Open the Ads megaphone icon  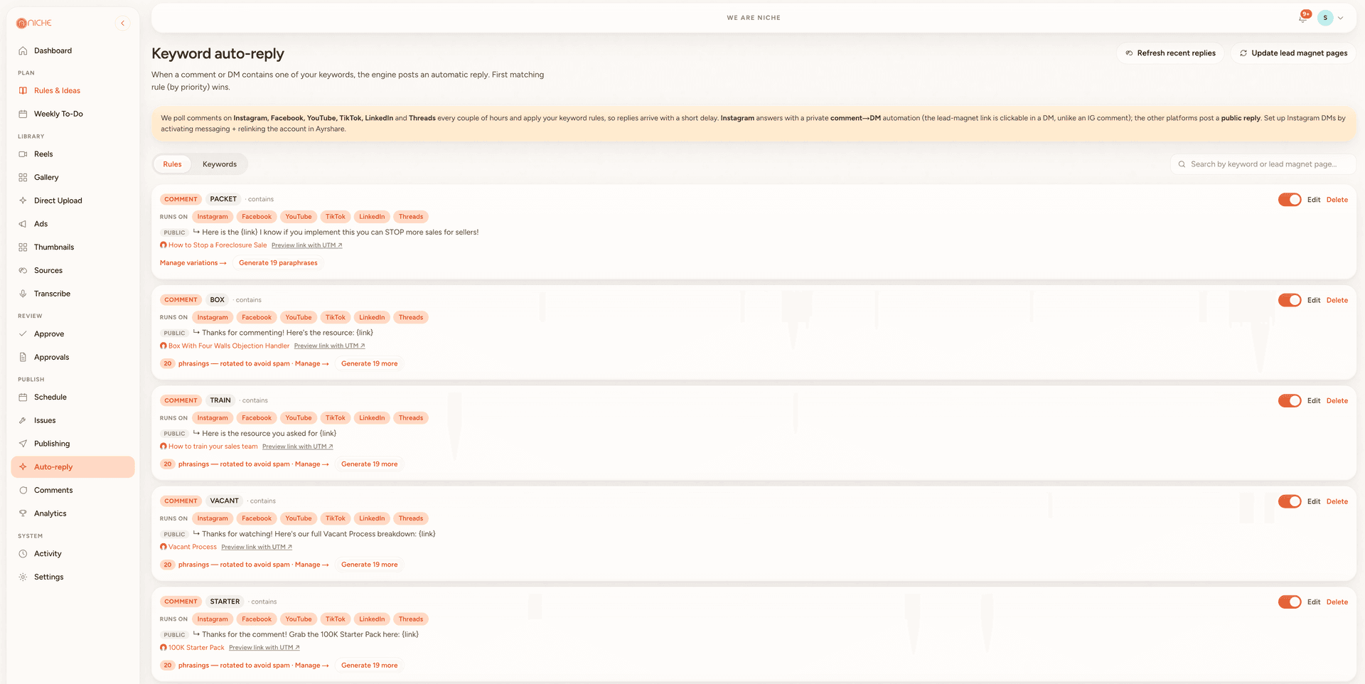(23, 224)
